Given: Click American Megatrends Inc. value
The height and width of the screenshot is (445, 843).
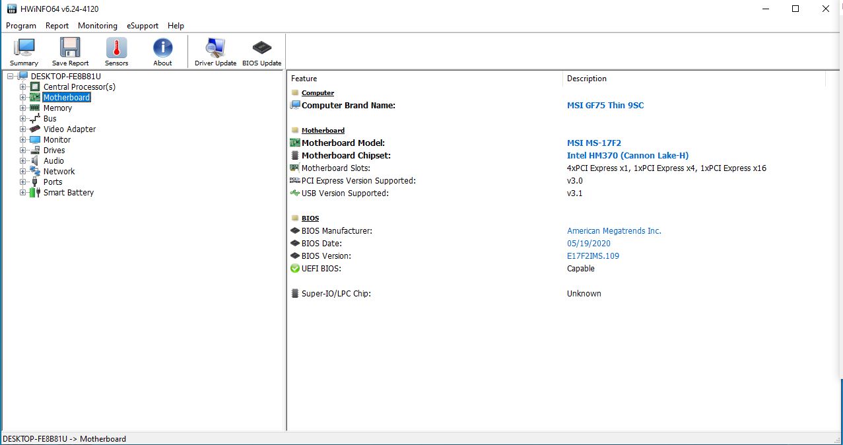Looking at the screenshot, I should pyautogui.click(x=614, y=230).
